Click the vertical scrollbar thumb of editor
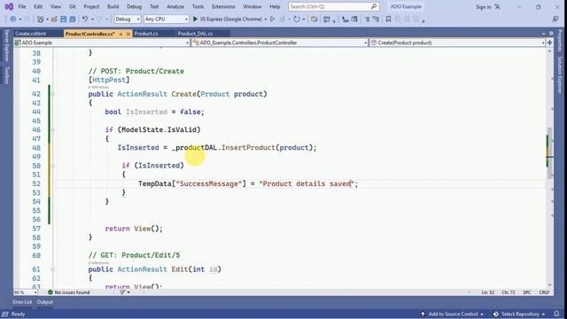This screenshot has width=567, height=319. (549, 153)
